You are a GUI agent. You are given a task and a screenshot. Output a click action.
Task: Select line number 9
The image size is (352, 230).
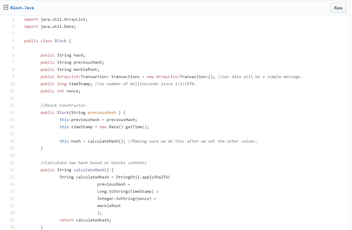point(13,77)
